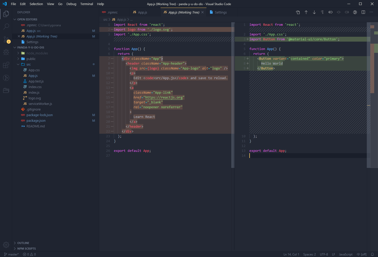
Task: Click the breadcrumb ellipsis after App.js
Action: tap(131, 19)
